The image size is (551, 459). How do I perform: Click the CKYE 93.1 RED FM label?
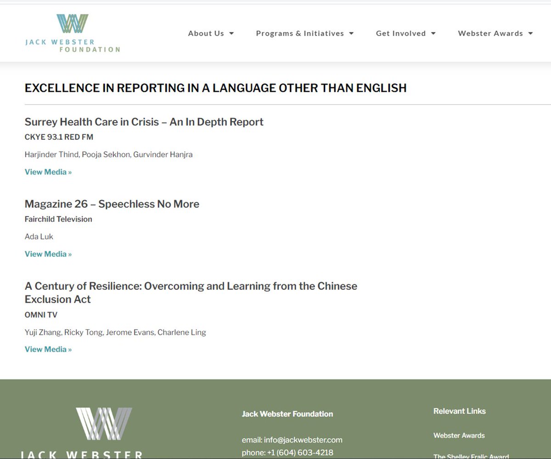(x=59, y=137)
